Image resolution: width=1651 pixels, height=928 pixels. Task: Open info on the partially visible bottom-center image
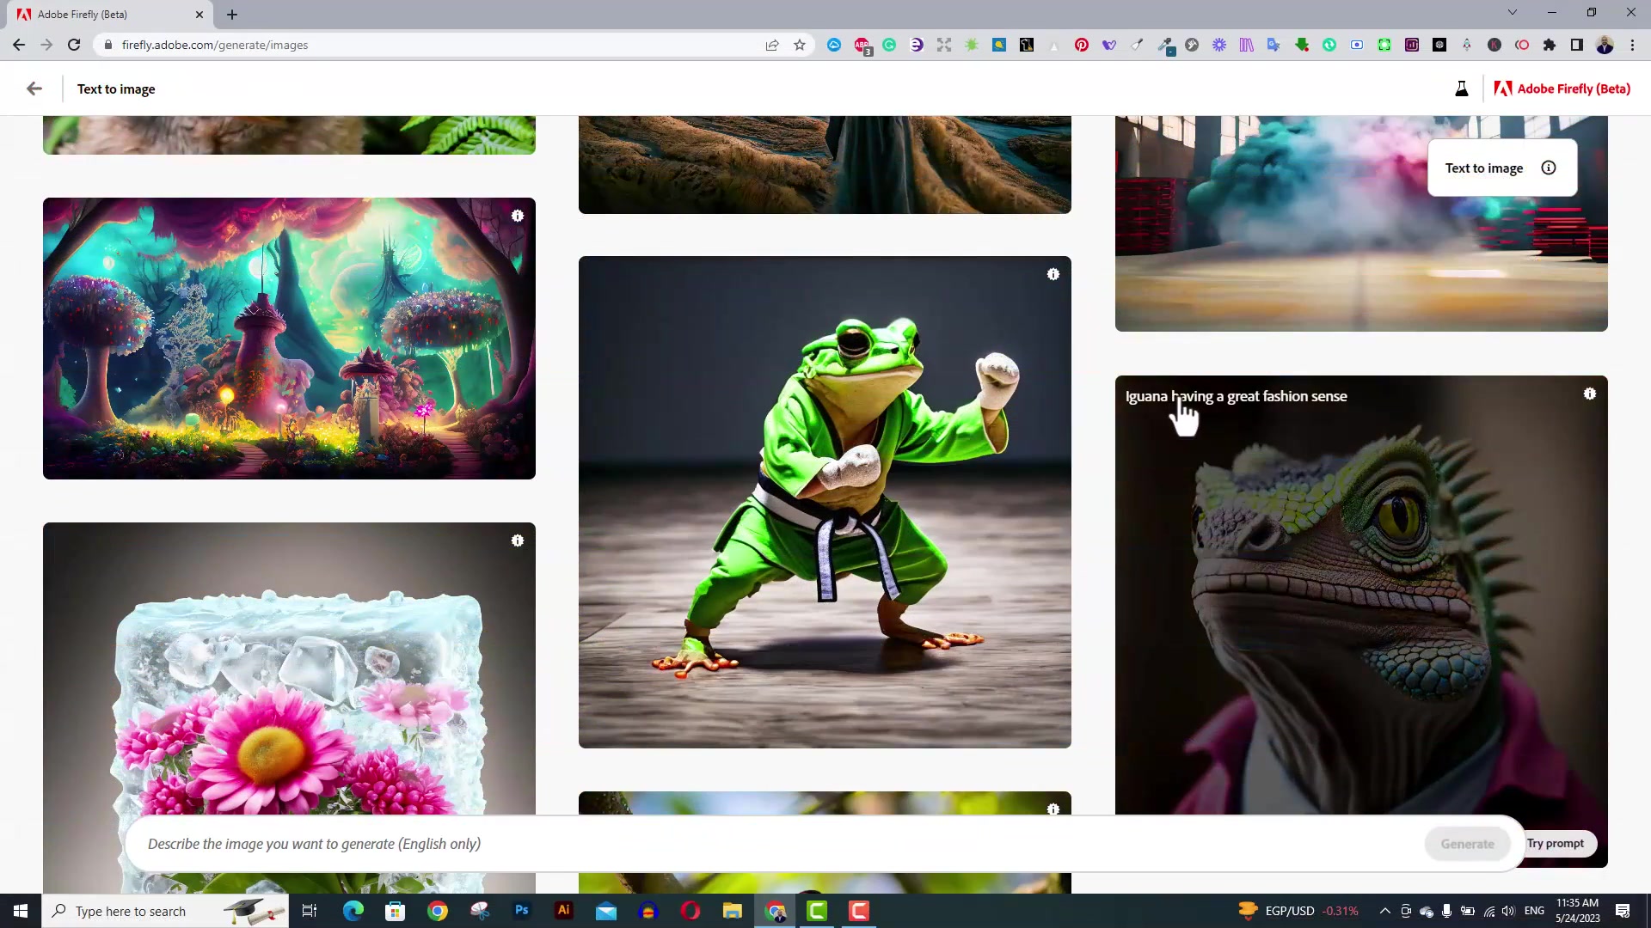1053,809
